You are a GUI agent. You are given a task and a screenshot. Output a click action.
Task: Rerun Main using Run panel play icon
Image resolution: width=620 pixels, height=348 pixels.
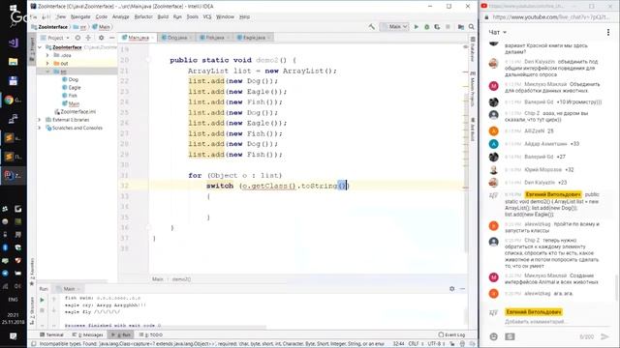(x=42, y=300)
